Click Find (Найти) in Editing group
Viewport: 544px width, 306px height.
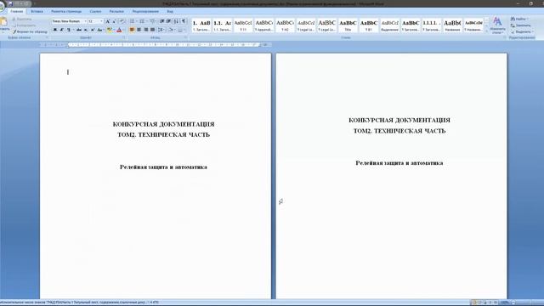coord(519,19)
